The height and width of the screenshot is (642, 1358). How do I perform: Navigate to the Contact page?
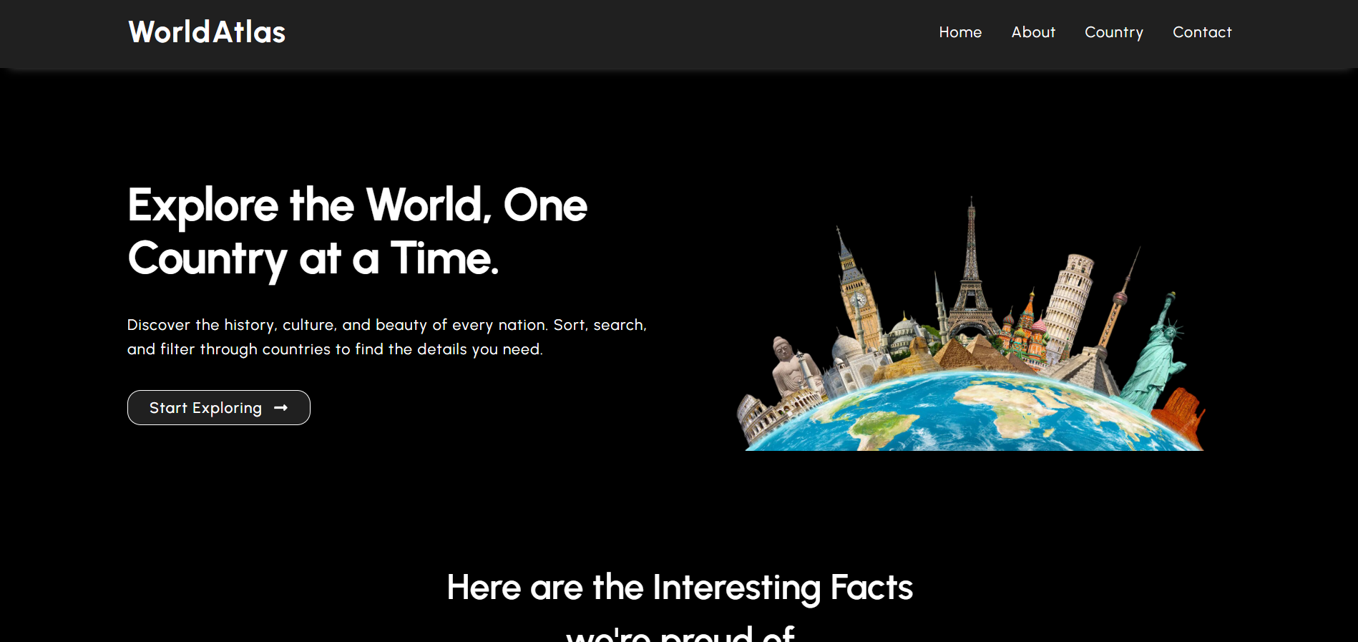coord(1202,32)
